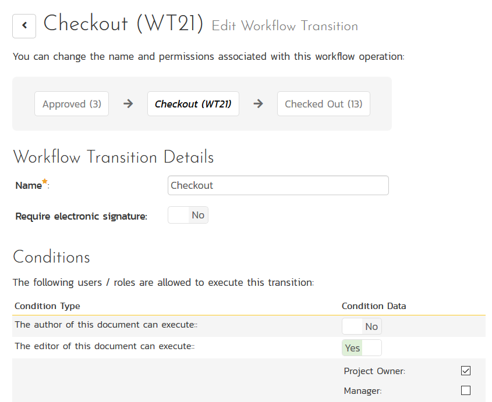Viewport: 492px width, 402px height.
Task: Toggle Require electronic signature switch
Action: click(x=187, y=216)
